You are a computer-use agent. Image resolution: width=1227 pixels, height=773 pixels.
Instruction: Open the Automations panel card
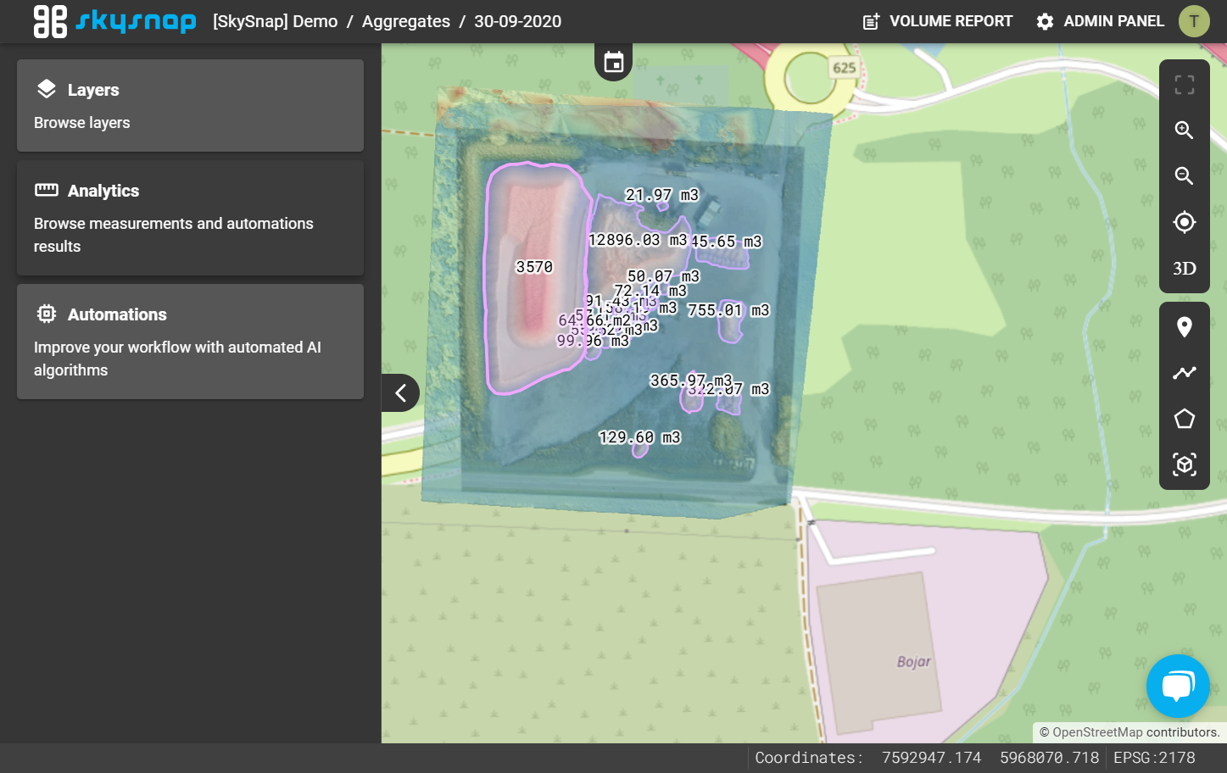coord(190,342)
